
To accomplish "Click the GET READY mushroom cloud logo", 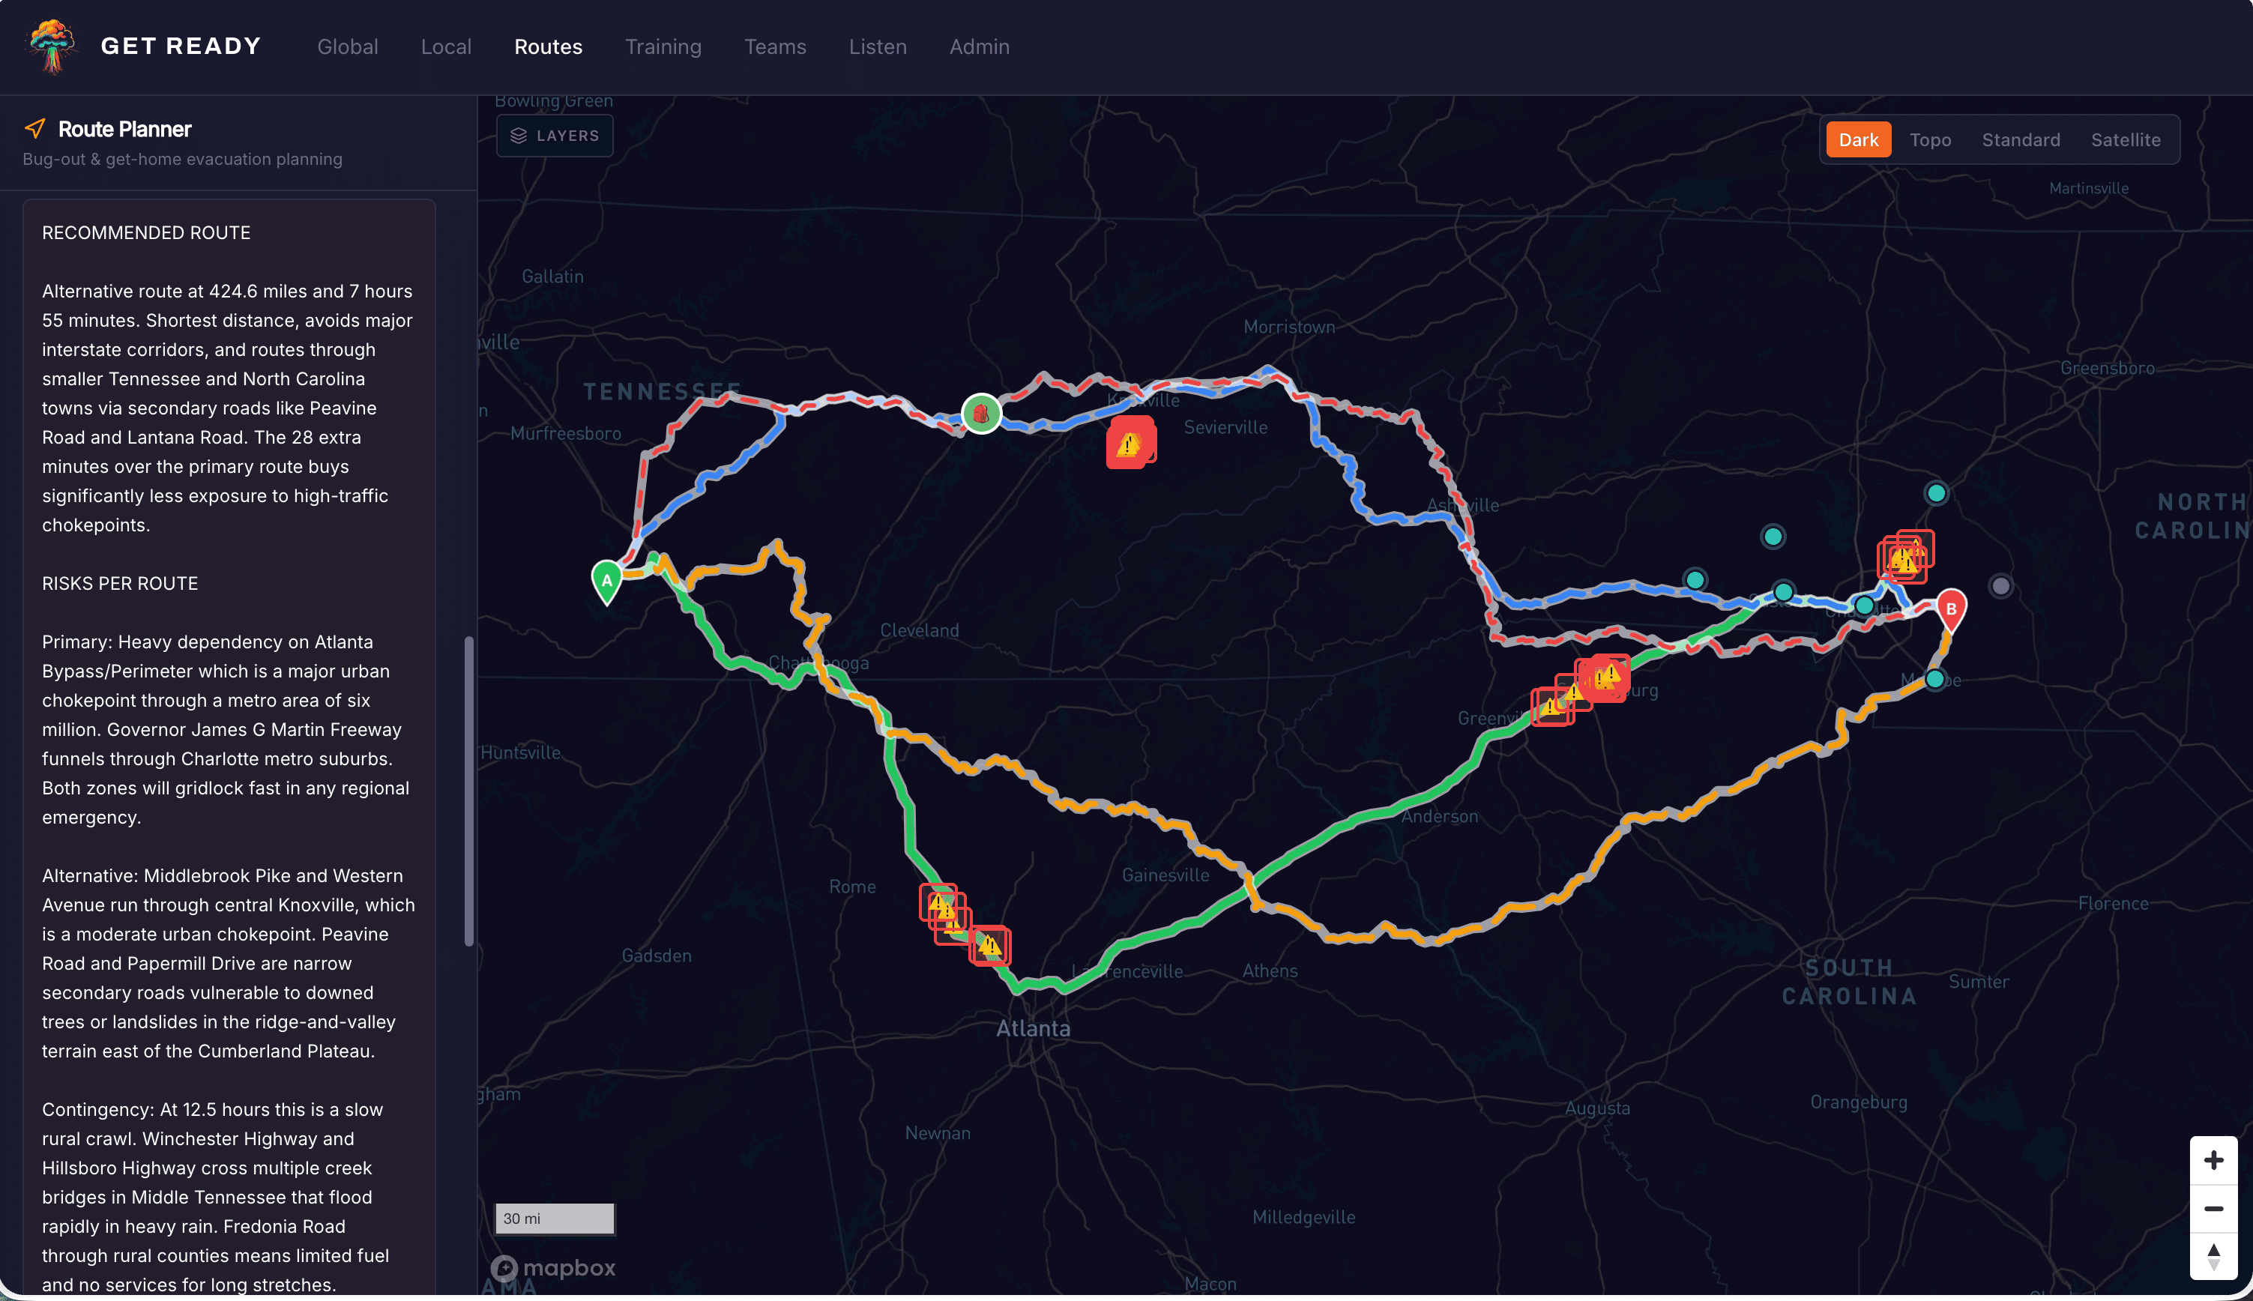I will tap(51, 46).
